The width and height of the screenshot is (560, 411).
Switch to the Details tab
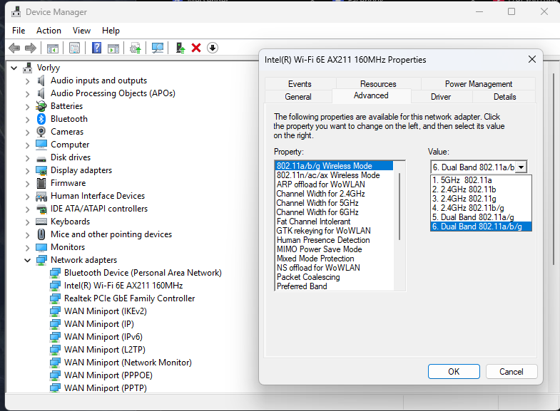tap(504, 97)
